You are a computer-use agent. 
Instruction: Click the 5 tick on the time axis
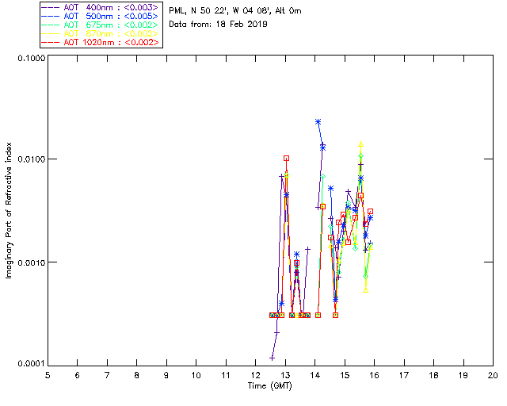pos(48,374)
